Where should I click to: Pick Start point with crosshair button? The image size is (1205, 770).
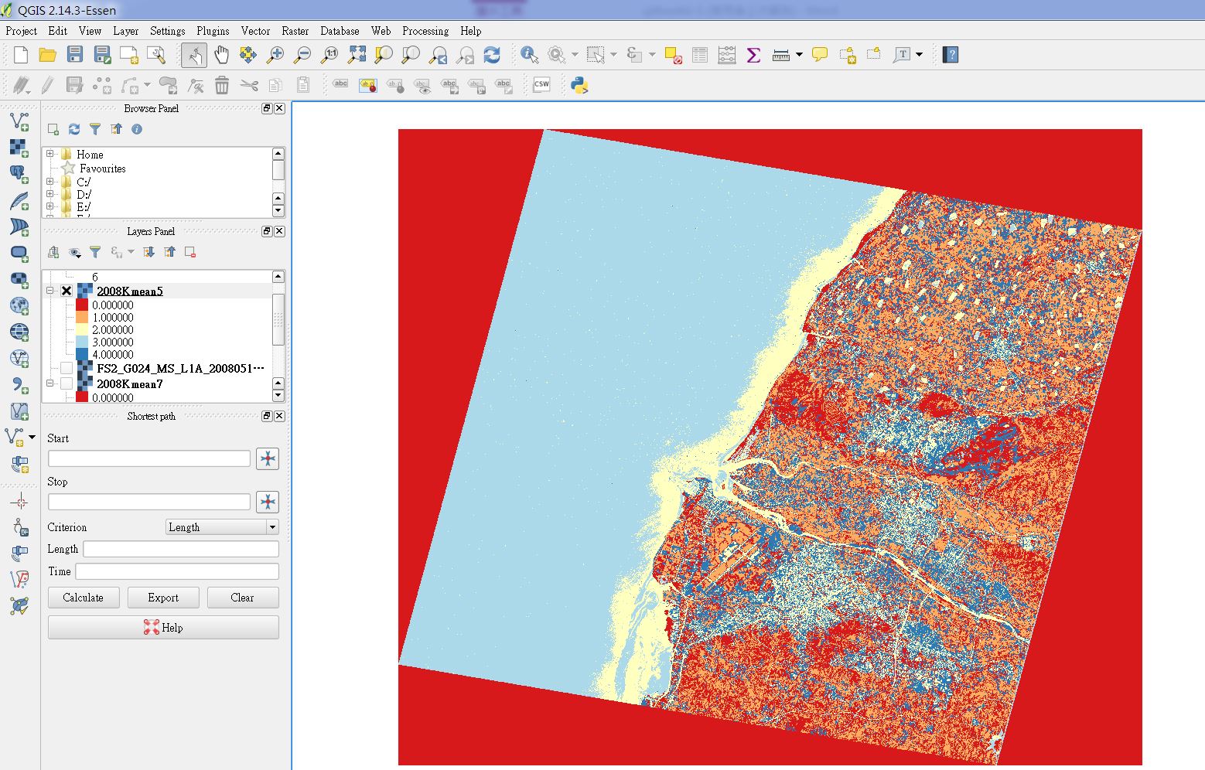[268, 458]
